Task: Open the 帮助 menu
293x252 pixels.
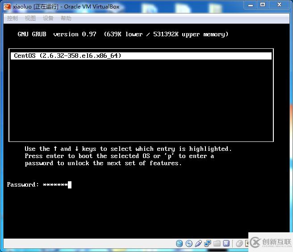Action: (x=66, y=18)
